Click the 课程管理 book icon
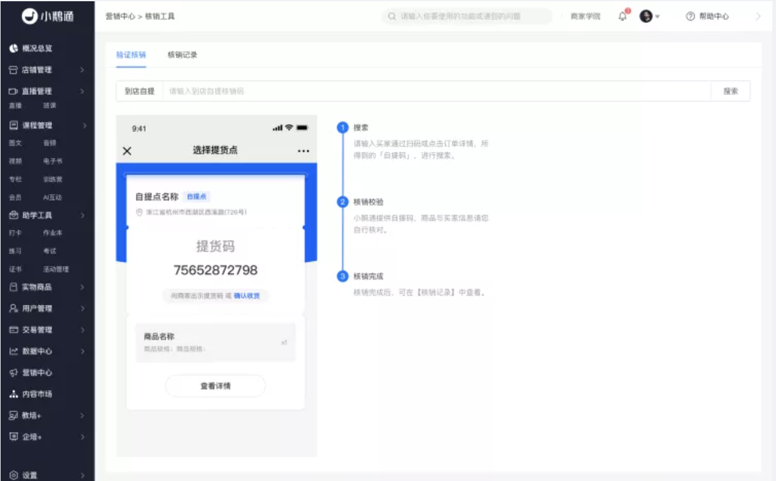This screenshot has height=481, width=776. pos(14,125)
